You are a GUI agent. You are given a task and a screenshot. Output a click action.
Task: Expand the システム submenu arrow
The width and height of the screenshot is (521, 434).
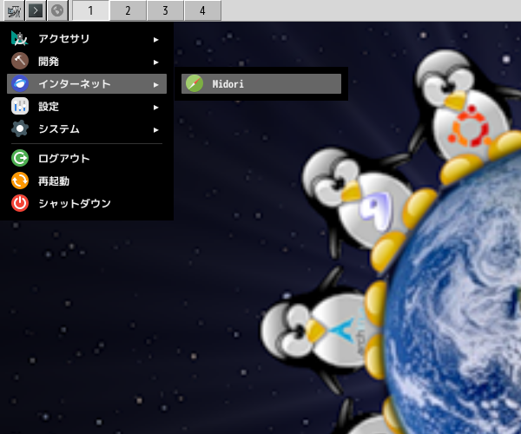point(155,130)
